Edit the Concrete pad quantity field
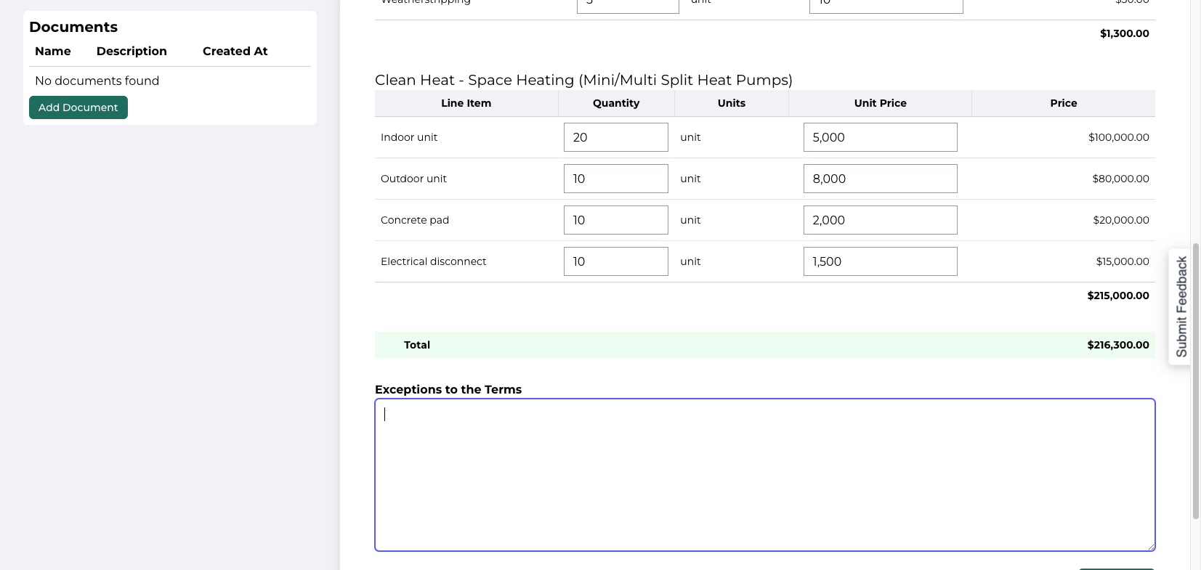Screen dimensions: 1201x570 tap(616, 220)
